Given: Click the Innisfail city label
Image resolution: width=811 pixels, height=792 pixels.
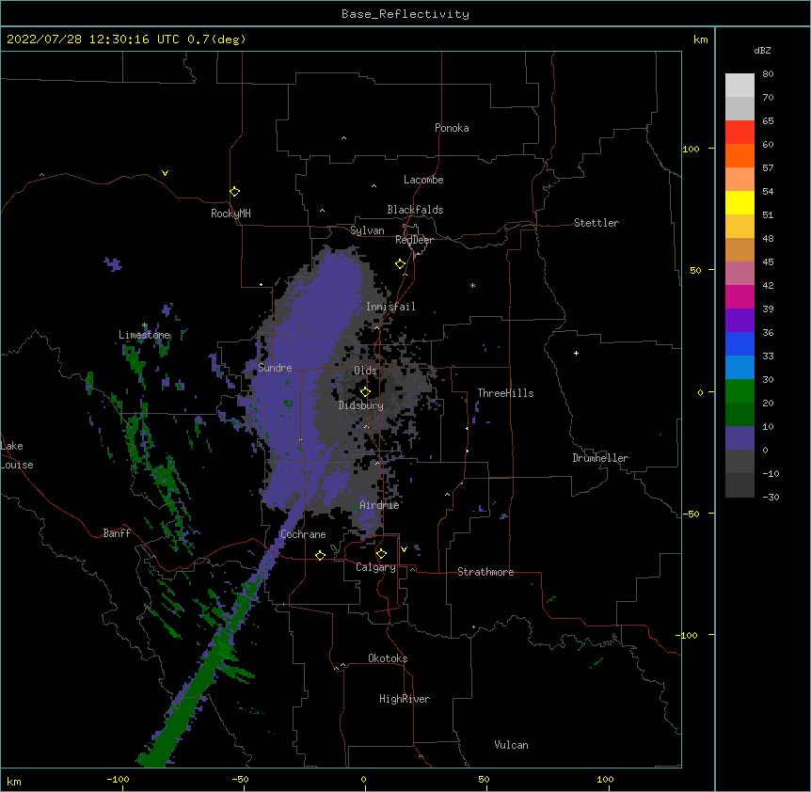Looking at the screenshot, I should point(390,307).
